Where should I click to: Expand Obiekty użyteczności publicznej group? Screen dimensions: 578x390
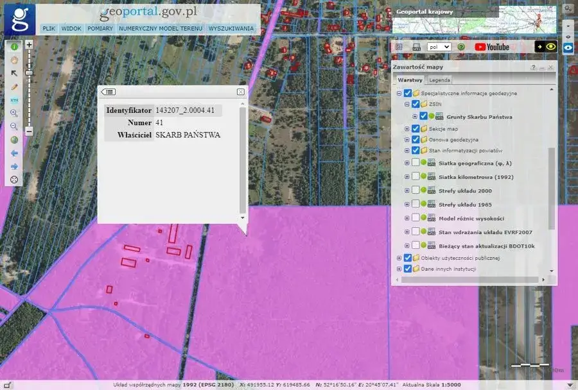click(399, 258)
